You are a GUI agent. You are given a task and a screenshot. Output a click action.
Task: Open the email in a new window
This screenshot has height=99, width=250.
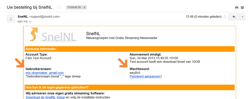click(242, 7)
